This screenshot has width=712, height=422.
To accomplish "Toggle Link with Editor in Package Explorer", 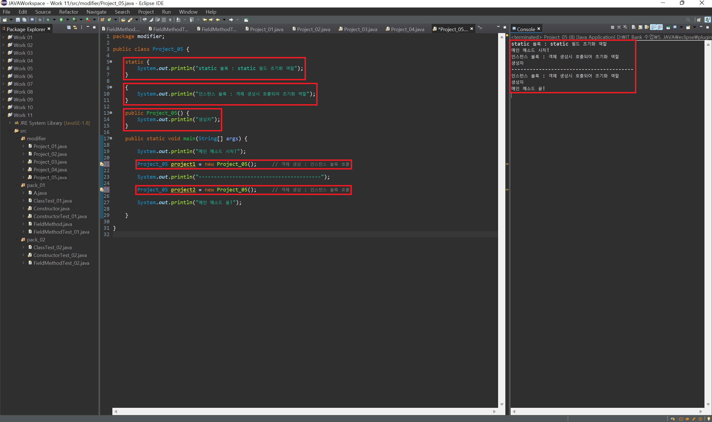I will pyautogui.click(x=75, y=28).
